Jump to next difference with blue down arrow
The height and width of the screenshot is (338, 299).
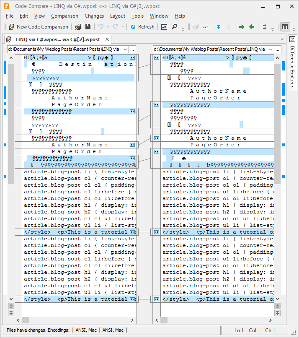click(219, 27)
